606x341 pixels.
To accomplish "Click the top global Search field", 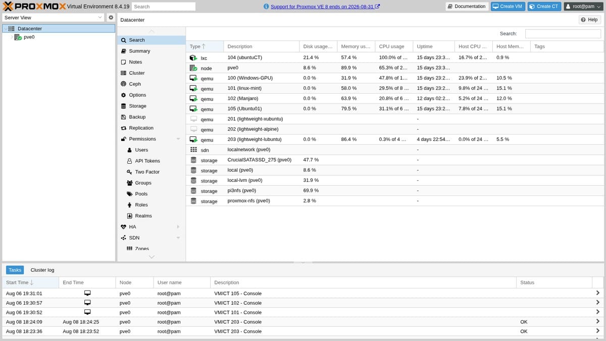I will tap(164, 7).
